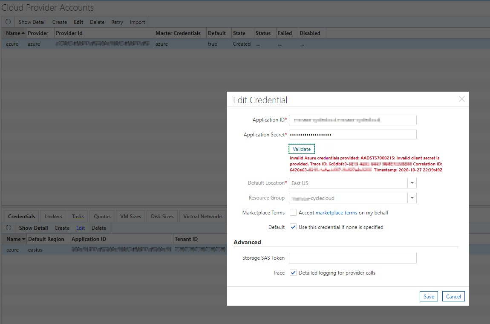Viewport: 490px width, 324px height.
Task: Switch to the VM Sizes tab
Action: [131, 217]
